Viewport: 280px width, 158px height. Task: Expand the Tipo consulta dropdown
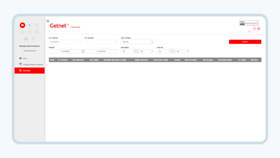pos(137,42)
